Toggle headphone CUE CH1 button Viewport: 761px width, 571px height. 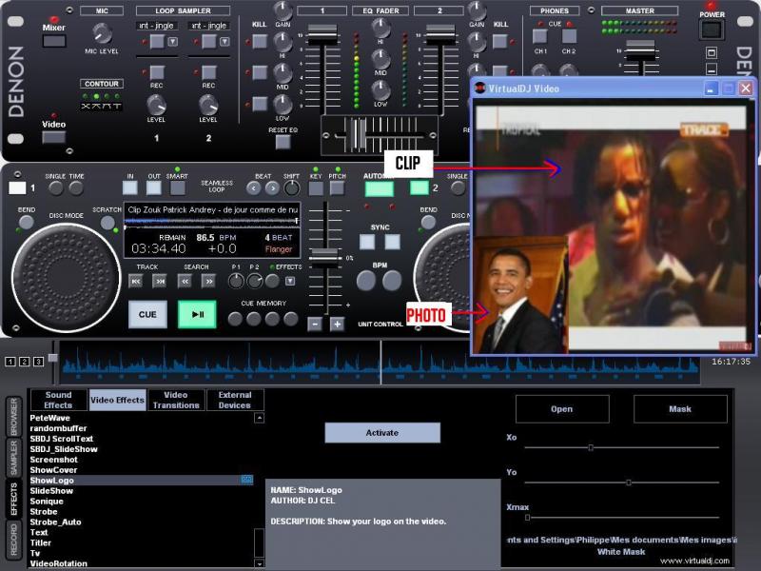click(x=539, y=36)
